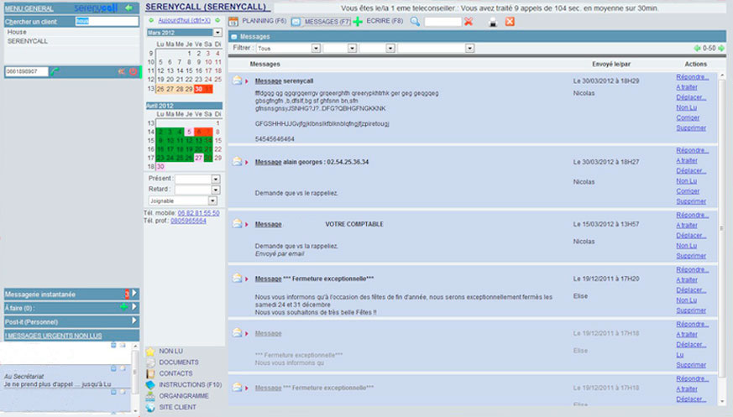Viewport: 733px width, 417px height.
Task: Open the Mars 2012 month dropdown
Action: point(217,33)
